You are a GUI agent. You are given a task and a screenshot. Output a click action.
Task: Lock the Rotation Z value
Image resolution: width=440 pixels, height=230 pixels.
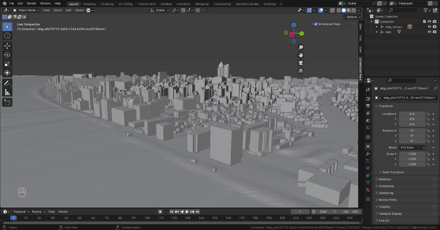coord(428,141)
